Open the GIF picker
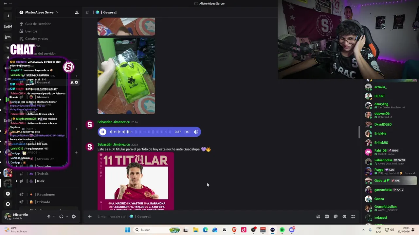The width and height of the screenshot is (419, 235). (x=327, y=216)
